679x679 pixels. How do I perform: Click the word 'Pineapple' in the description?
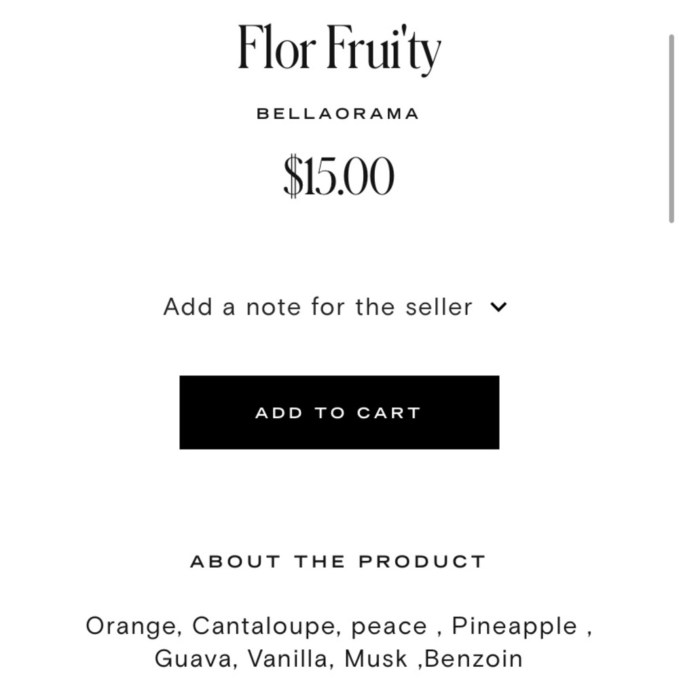(515, 627)
